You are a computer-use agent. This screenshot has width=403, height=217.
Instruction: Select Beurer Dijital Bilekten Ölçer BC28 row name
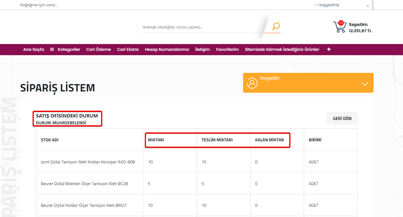[x=84, y=184]
